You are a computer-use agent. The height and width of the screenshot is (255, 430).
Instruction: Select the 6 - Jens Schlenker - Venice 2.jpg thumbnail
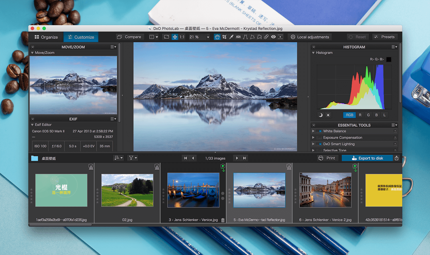coord(325,190)
